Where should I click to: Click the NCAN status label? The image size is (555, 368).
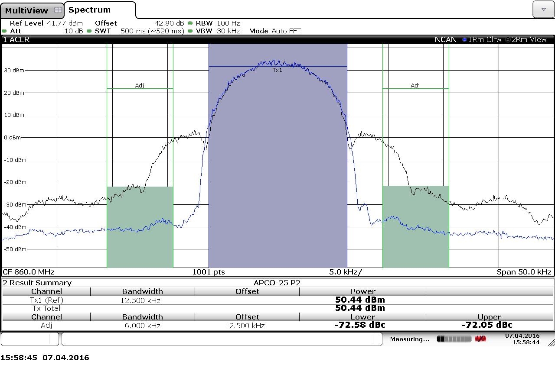(446, 39)
